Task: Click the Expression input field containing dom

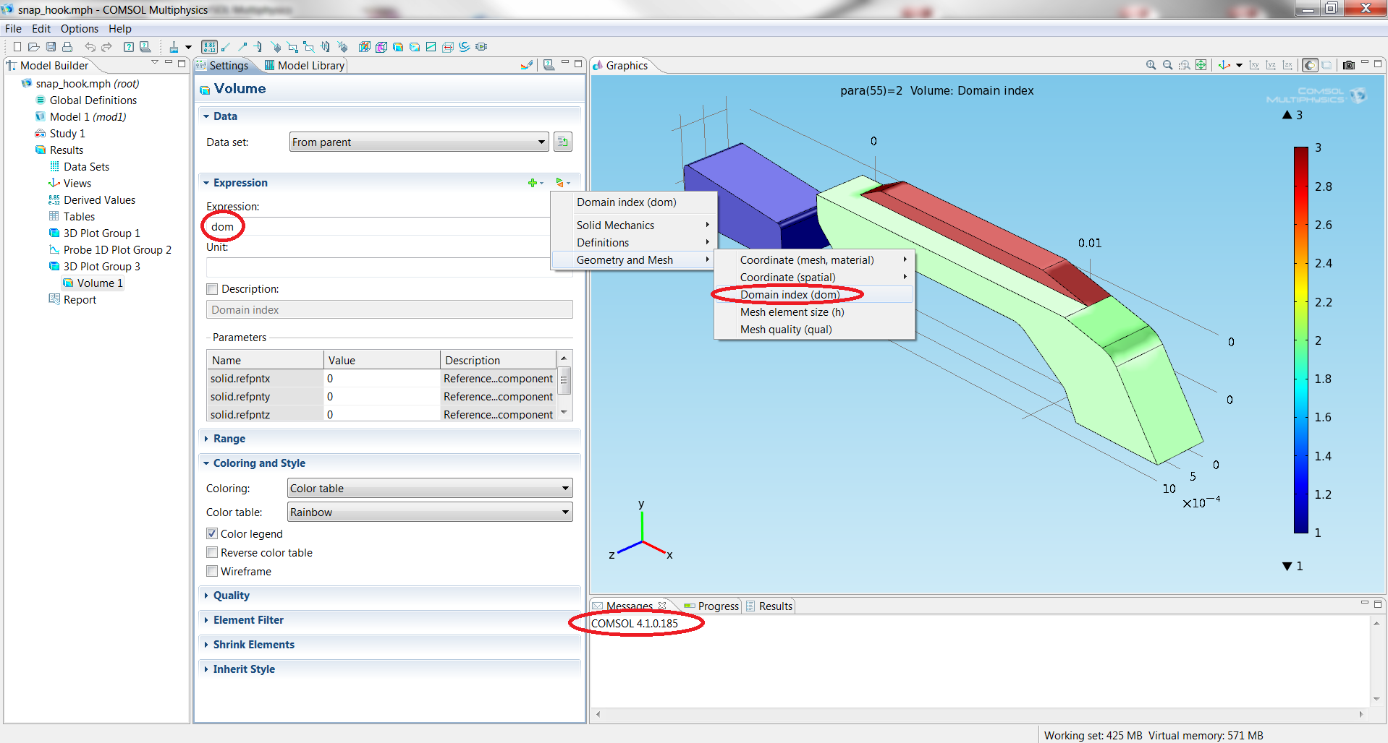Action: pyautogui.click(x=376, y=227)
